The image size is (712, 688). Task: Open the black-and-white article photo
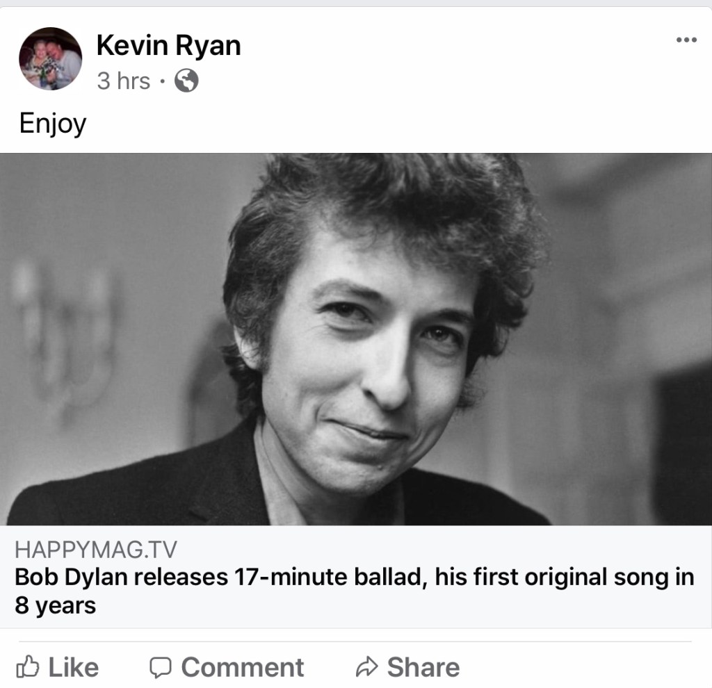click(355, 338)
